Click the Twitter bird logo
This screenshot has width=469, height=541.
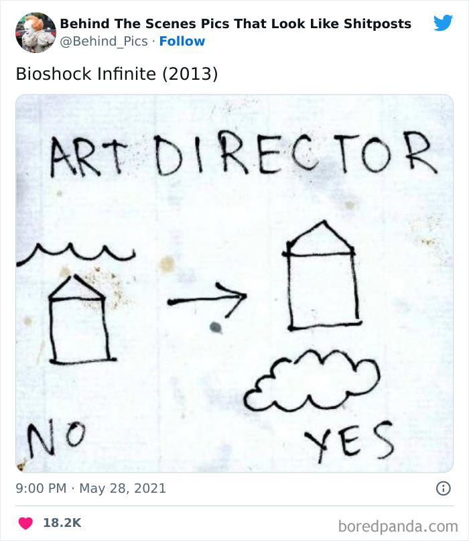[443, 23]
